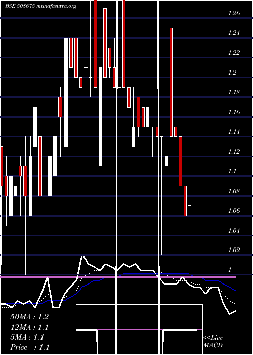Viewport: 253px width, 355px height.
Task: Click the 1.02 price axis label
Action: (x=234, y=250)
